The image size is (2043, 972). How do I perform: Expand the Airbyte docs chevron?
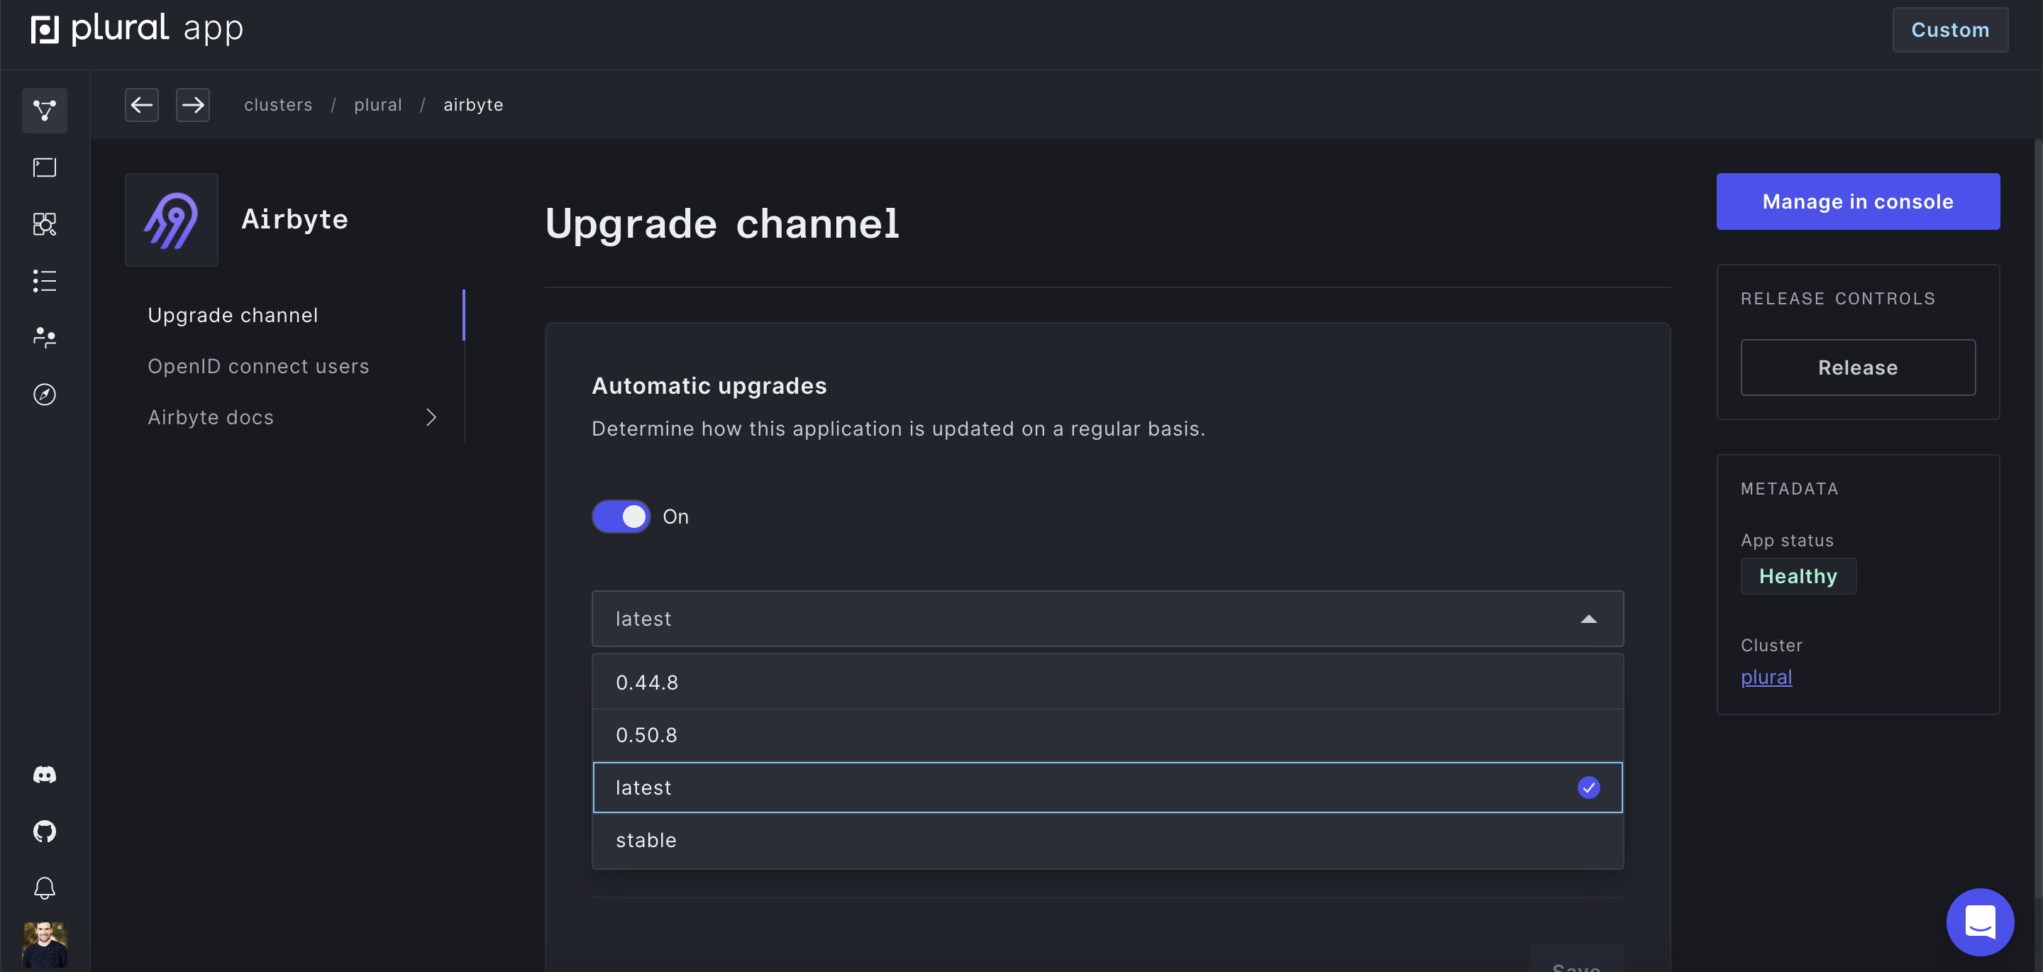pyautogui.click(x=431, y=417)
